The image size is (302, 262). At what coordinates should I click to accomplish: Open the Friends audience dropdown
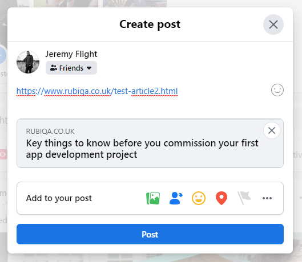[x=71, y=68]
